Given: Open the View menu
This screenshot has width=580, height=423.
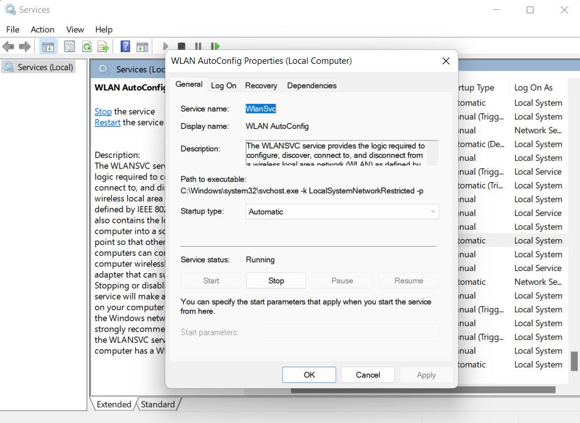Looking at the screenshot, I should 75,30.
